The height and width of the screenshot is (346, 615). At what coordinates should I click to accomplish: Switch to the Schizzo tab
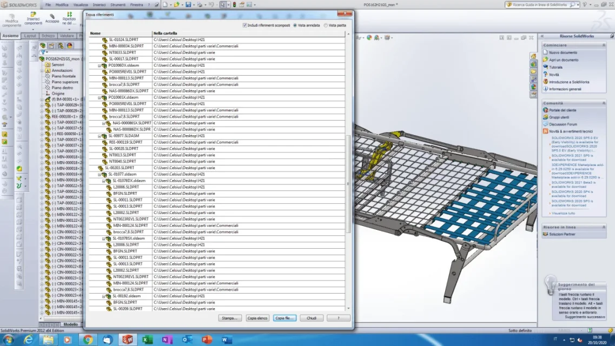pos(48,36)
